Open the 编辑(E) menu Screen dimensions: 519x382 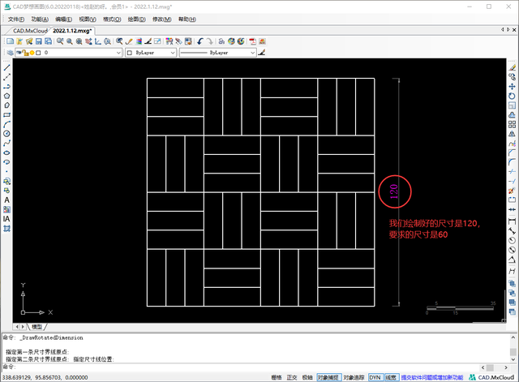[63, 19]
